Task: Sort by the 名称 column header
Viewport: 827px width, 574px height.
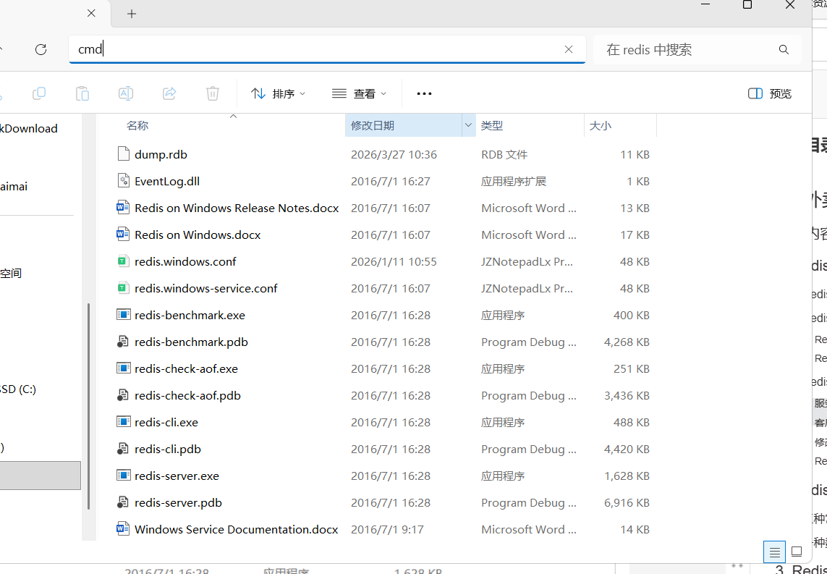Action: (x=137, y=125)
